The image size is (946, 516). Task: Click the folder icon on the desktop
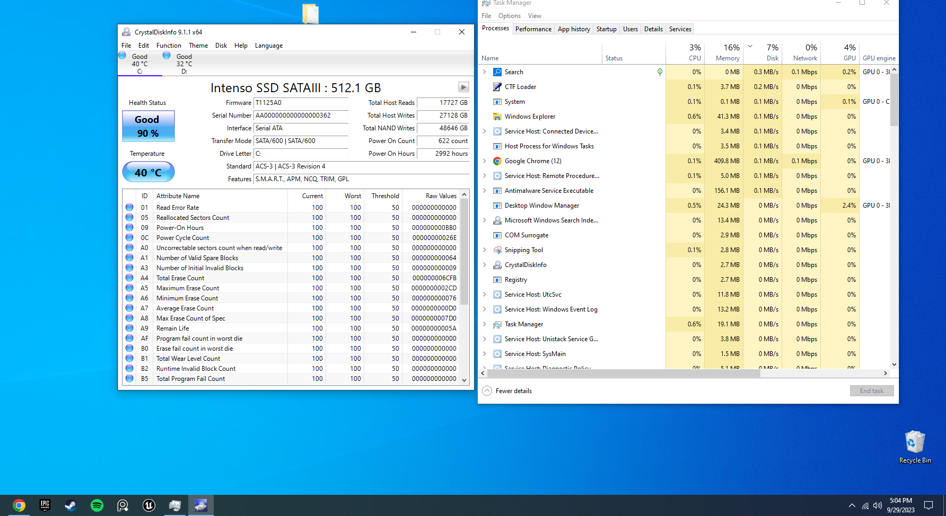coord(311,13)
